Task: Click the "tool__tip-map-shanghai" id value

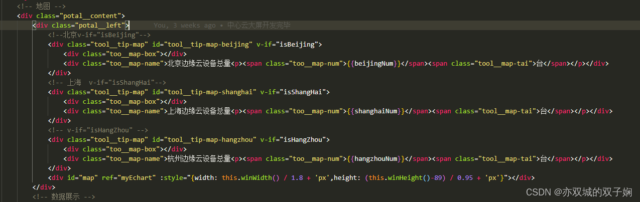Action: (211, 92)
